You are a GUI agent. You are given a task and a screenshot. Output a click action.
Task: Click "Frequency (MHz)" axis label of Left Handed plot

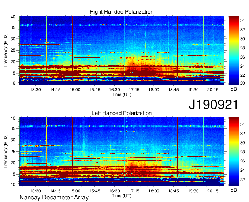click(5, 151)
